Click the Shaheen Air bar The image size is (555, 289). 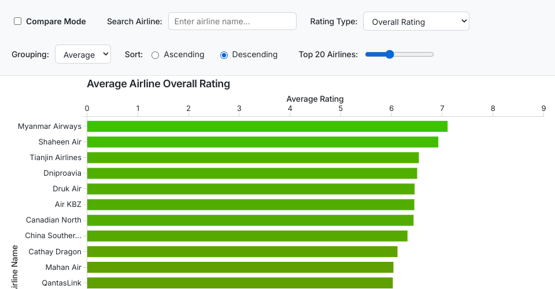click(262, 142)
